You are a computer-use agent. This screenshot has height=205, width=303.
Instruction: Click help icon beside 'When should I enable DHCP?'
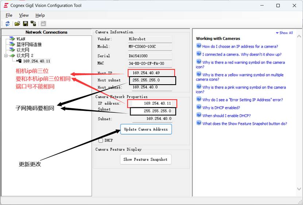tap(199, 115)
